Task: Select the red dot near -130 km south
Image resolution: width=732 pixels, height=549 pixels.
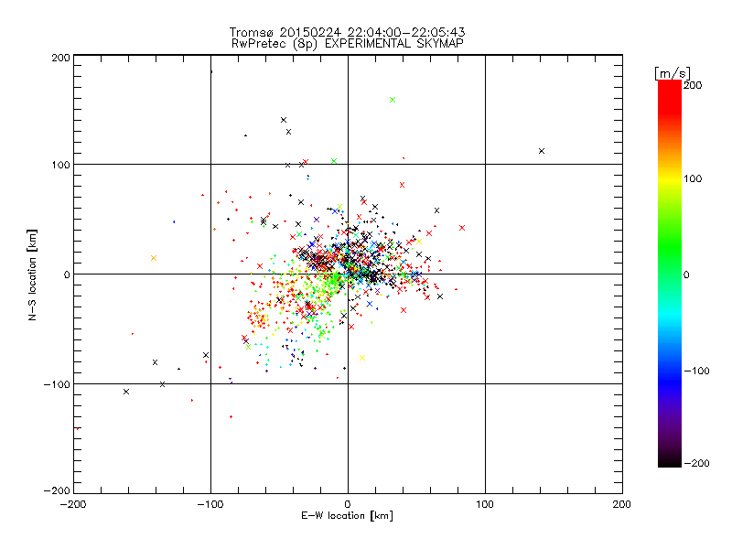Action: [231, 416]
